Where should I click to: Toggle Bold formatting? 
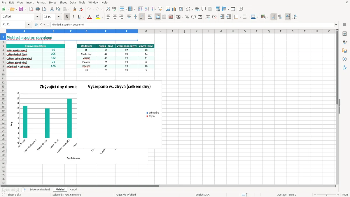click(x=67, y=17)
